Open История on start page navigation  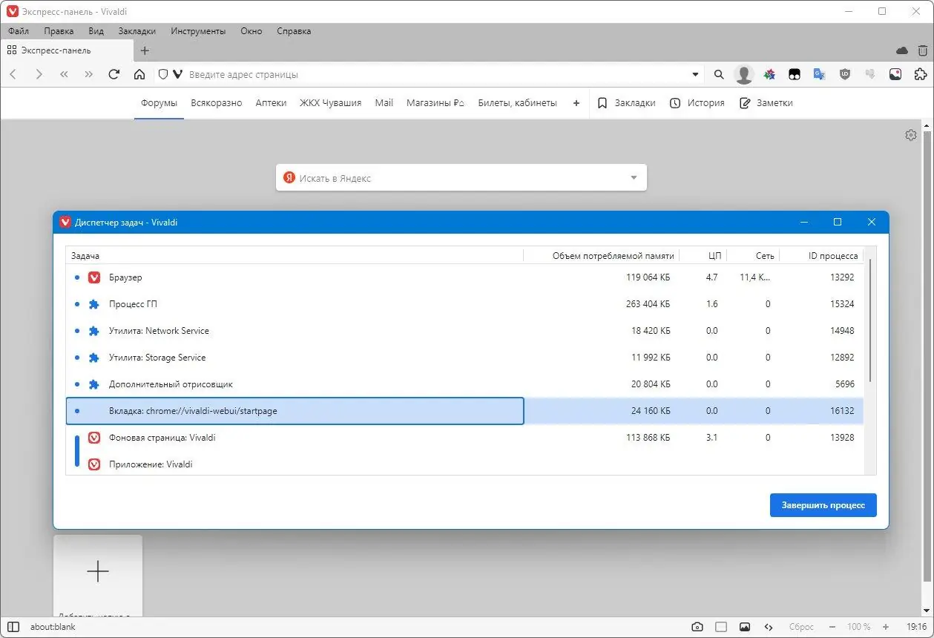[x=697, y=103]
